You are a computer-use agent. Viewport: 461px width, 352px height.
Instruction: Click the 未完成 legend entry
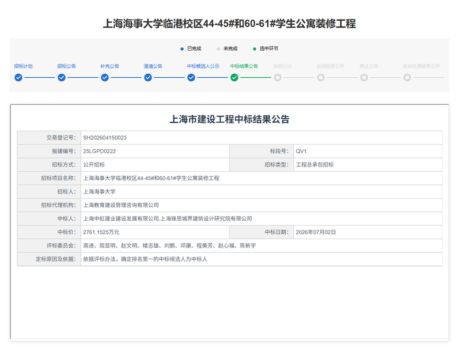(227, 48)
